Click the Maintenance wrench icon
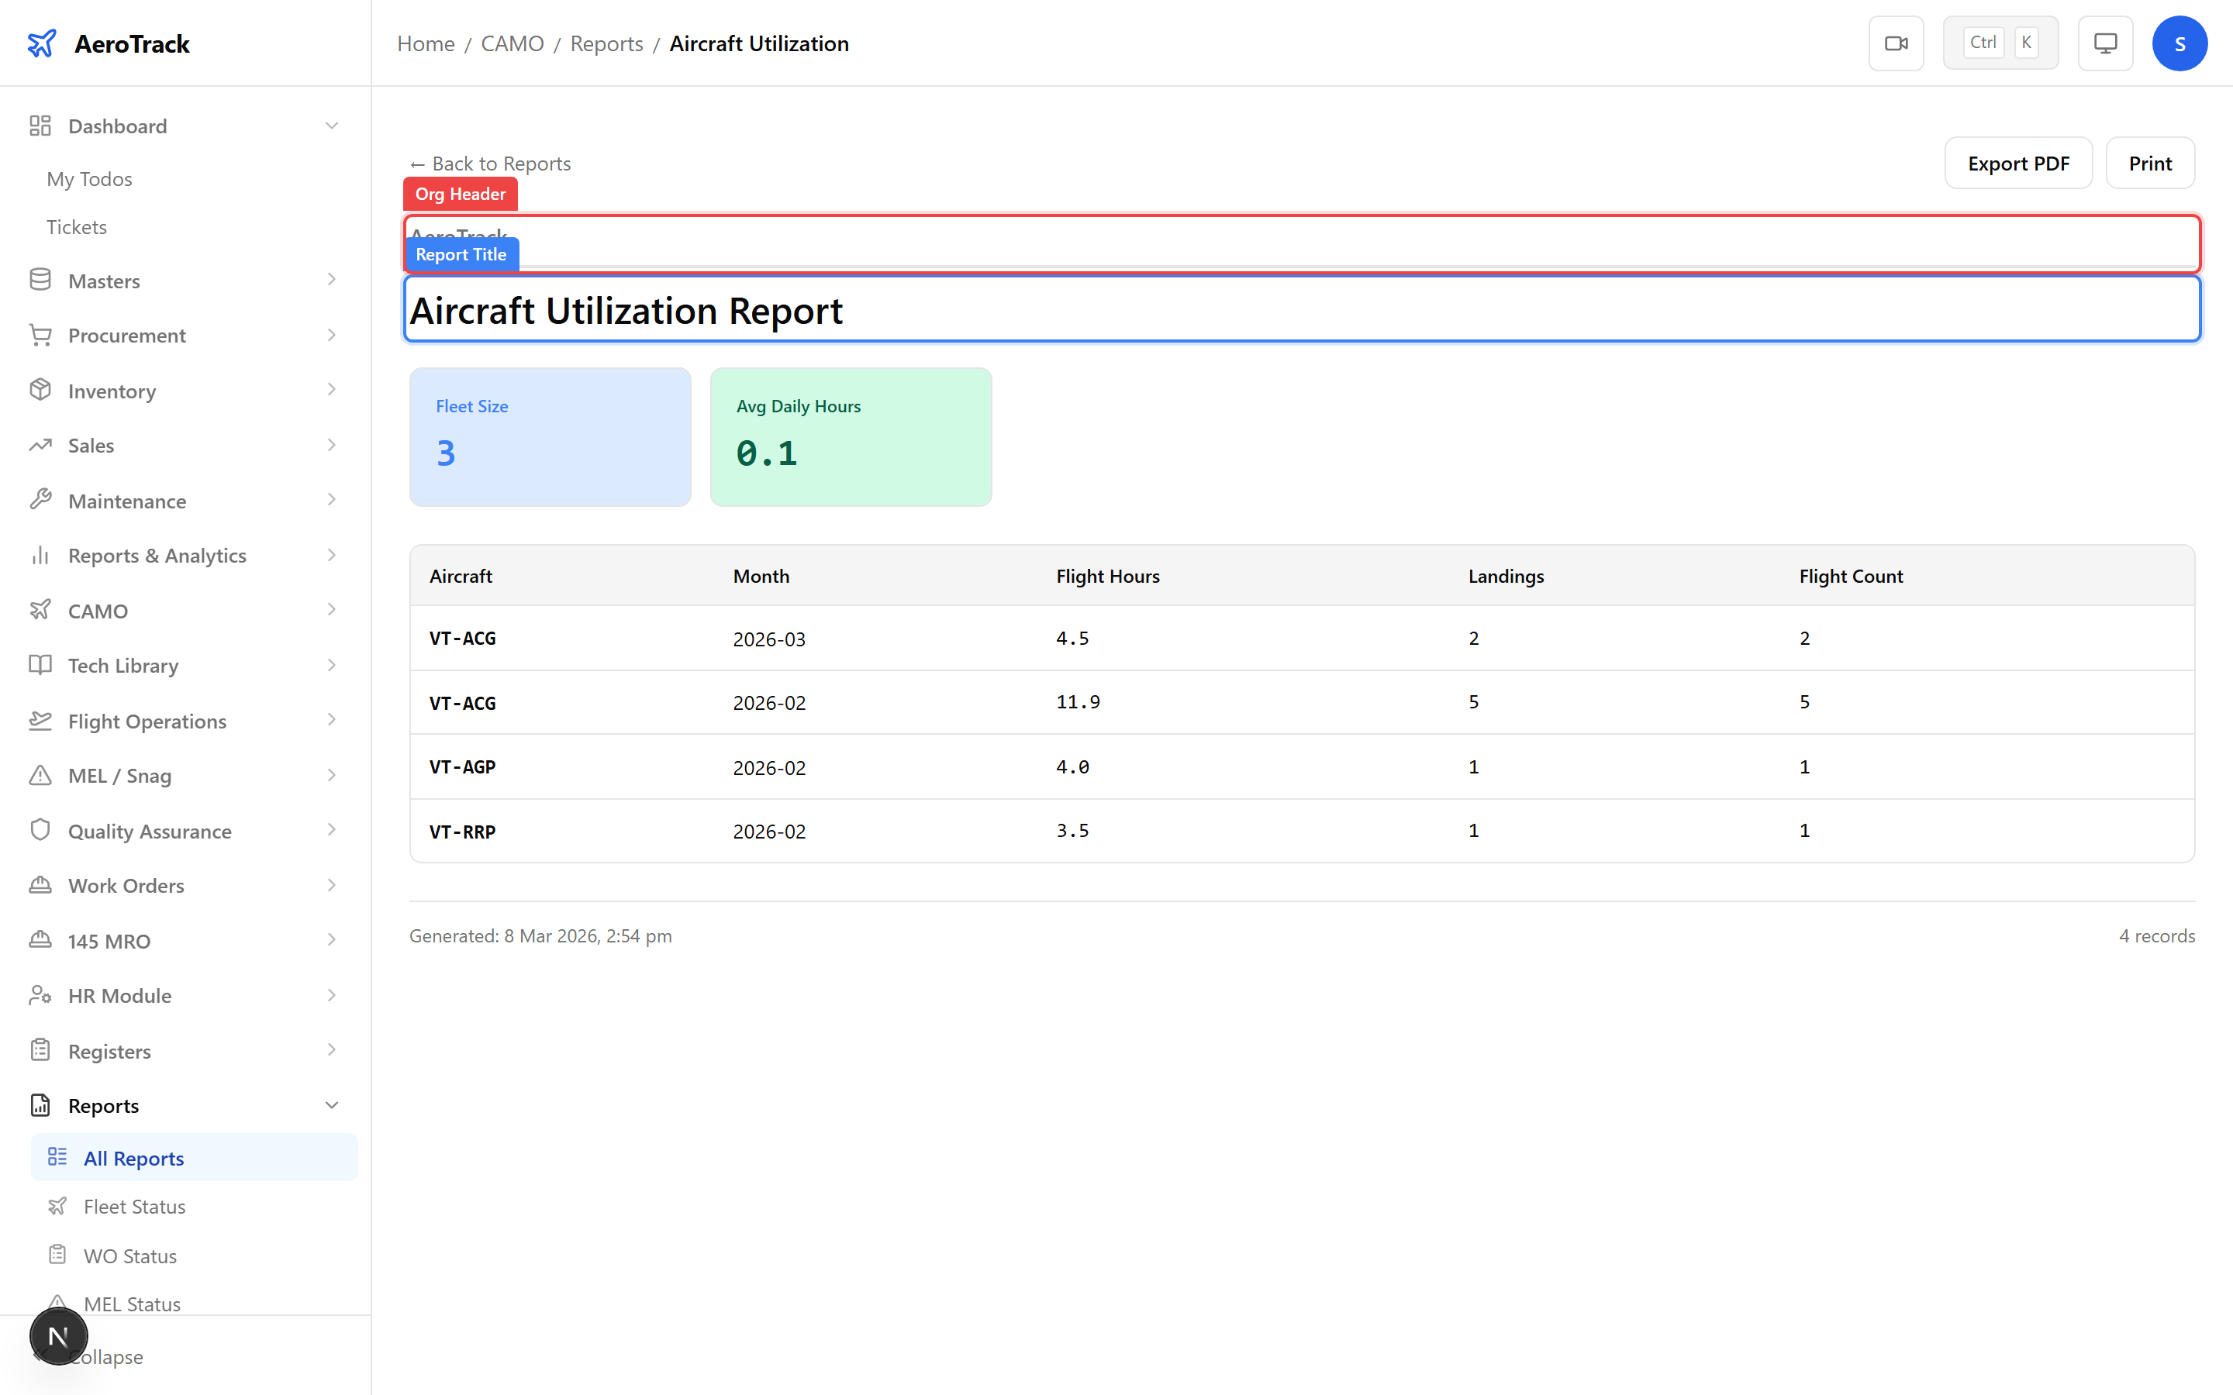2233x1395 pixels. tap(40, 500)
